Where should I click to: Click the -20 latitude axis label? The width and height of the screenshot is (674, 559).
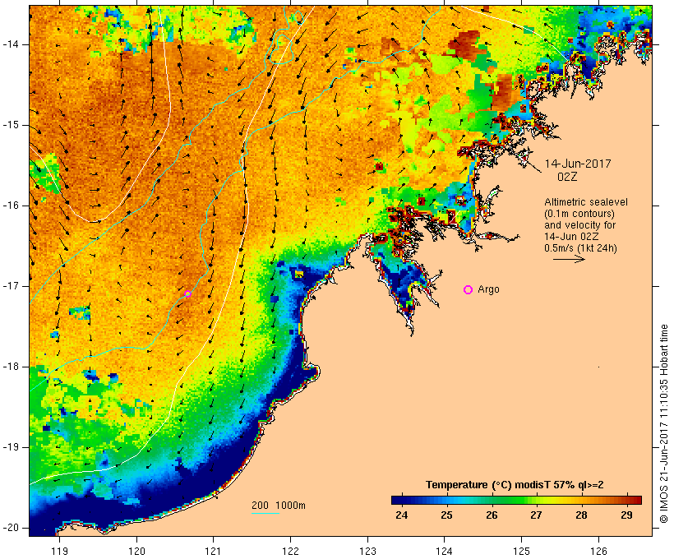tap(11, 528)
